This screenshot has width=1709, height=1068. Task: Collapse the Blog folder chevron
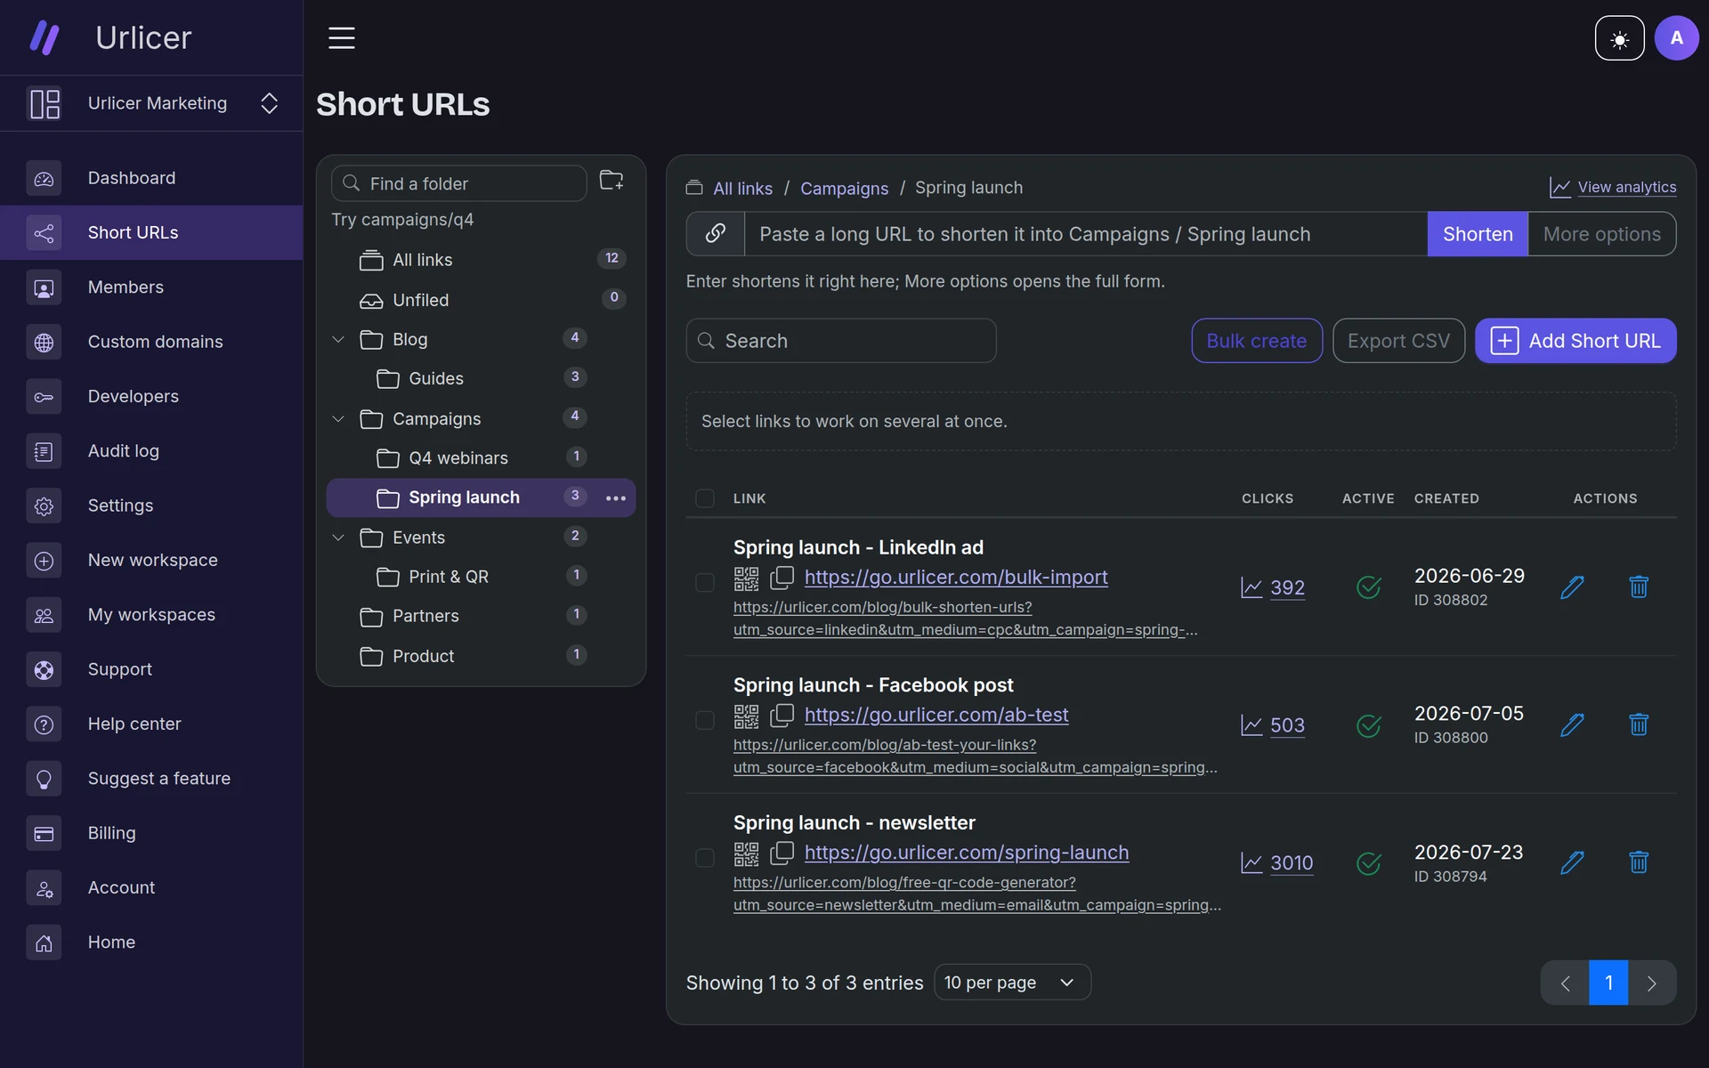338,339
